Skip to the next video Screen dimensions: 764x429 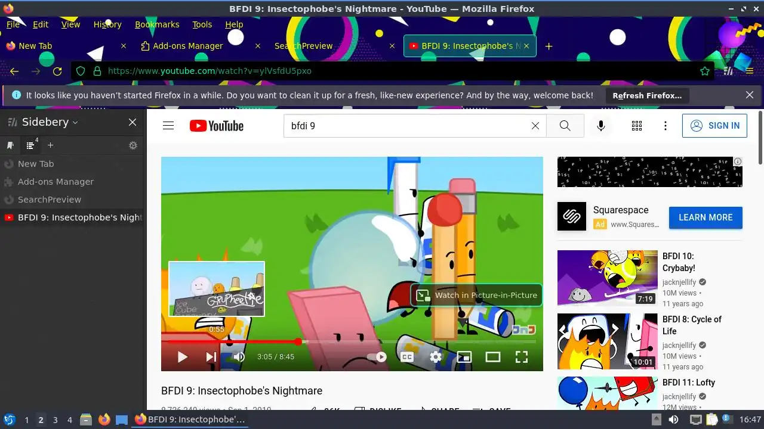[x=211, y=357]
